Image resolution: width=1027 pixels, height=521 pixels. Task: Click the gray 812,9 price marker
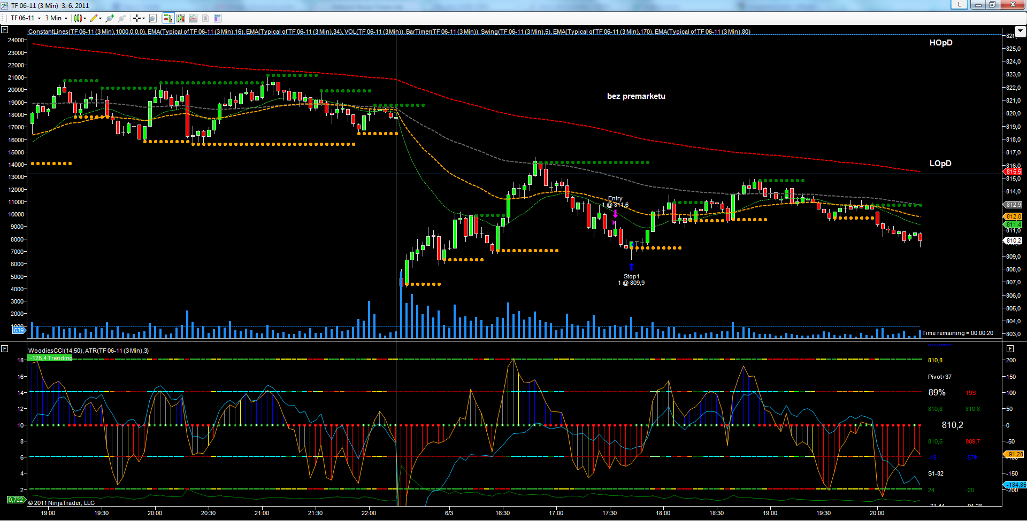[x=1013, y=205]
